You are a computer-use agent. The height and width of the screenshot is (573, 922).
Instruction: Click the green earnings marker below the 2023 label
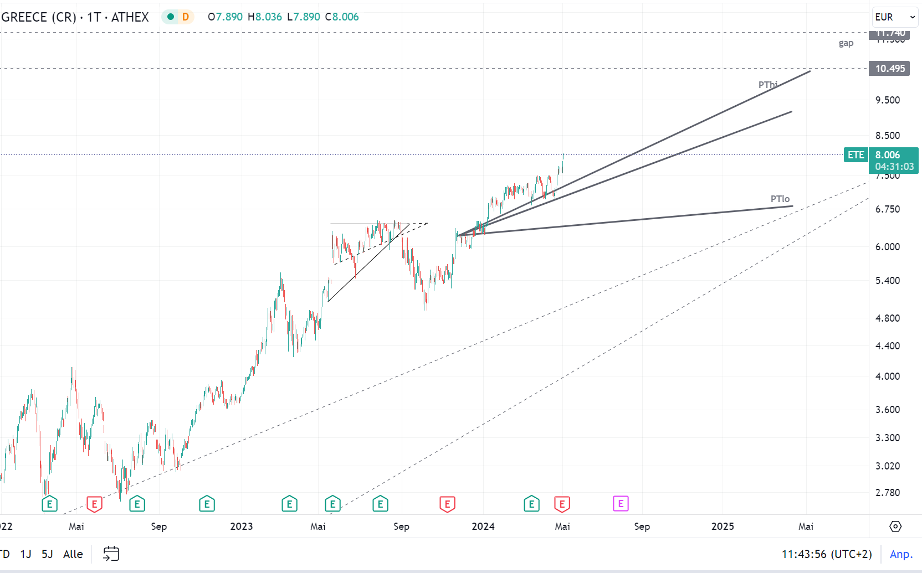tap(207, 504)
